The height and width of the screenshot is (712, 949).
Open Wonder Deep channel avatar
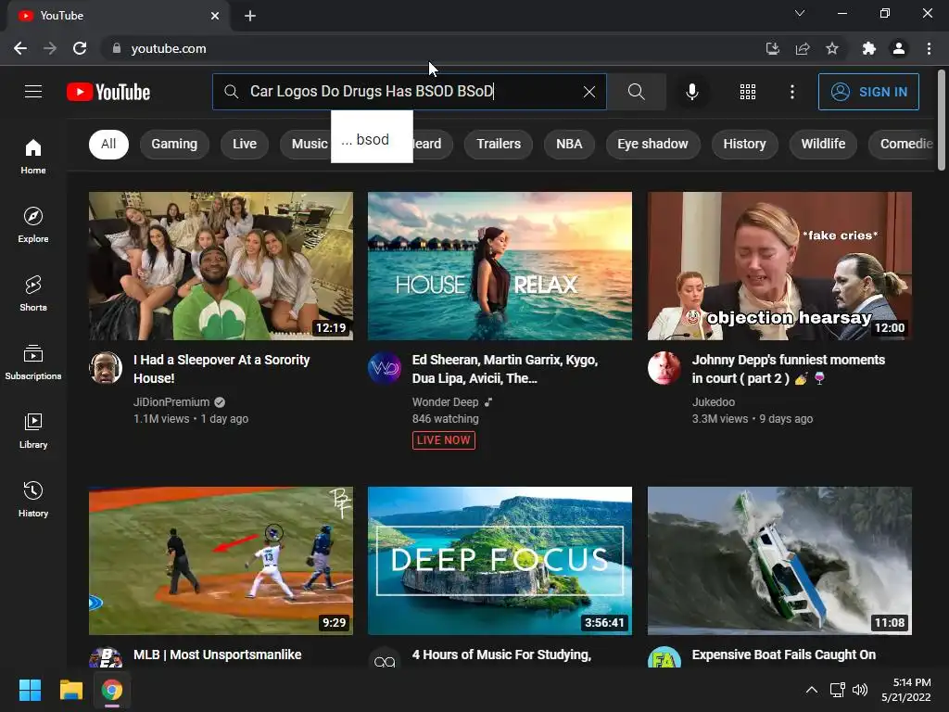coord(385,367)
